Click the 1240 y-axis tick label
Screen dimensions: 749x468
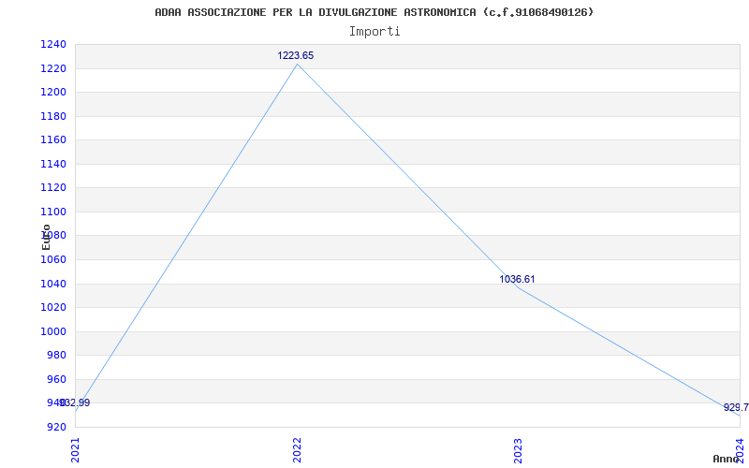tap(53, 44)
